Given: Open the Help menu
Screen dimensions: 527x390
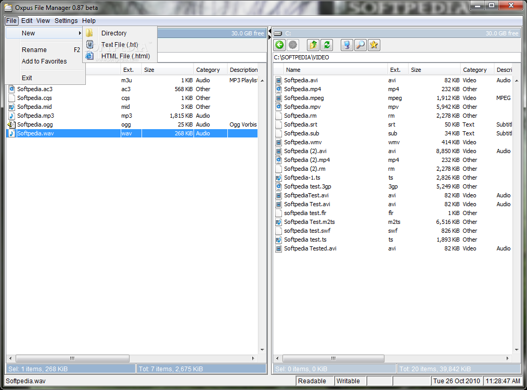Looking at the screenshot, I should [x=89, y=20].
